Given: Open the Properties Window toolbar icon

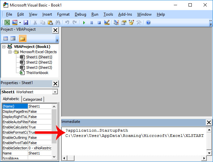Looking at the screenshot, I should (x=124, y=22).
